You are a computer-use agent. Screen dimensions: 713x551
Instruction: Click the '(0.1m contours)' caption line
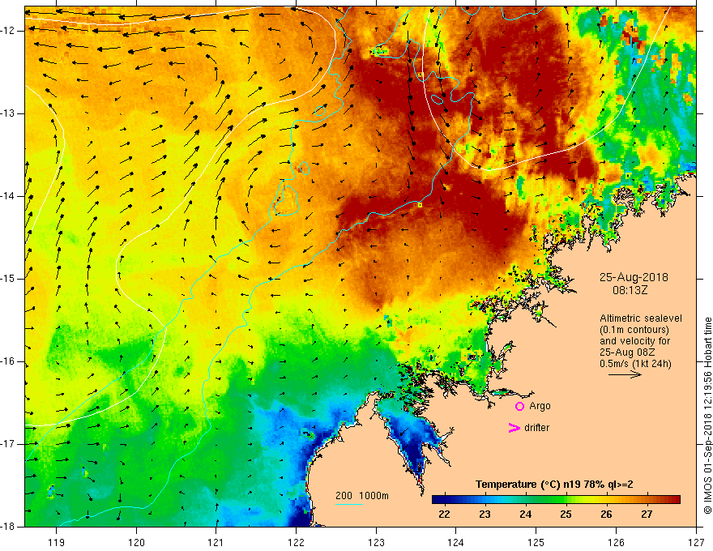[x=634, y=330]
